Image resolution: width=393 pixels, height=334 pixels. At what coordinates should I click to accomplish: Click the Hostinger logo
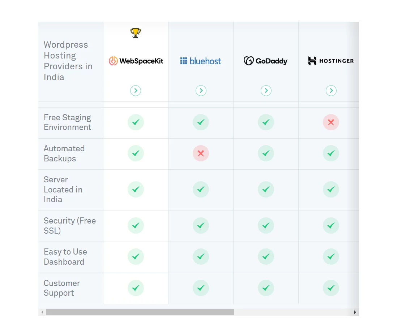point(331,61)
